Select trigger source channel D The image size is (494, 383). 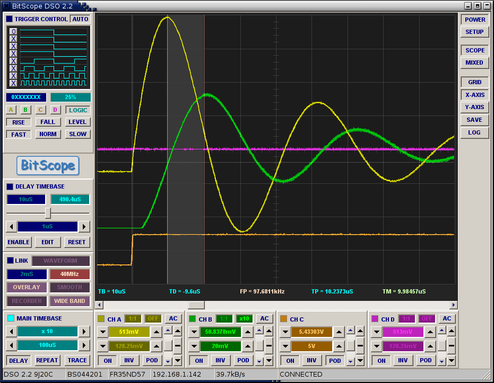point(55,110)
